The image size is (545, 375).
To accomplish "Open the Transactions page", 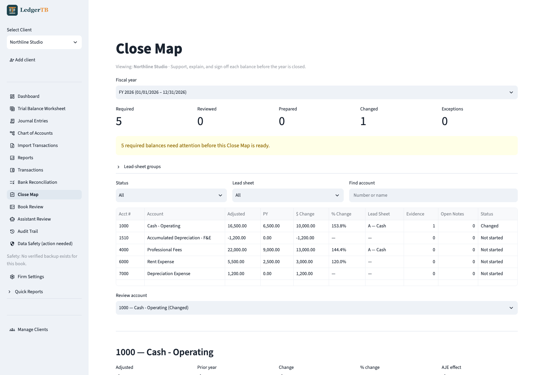I will click(x=44, y=170).
